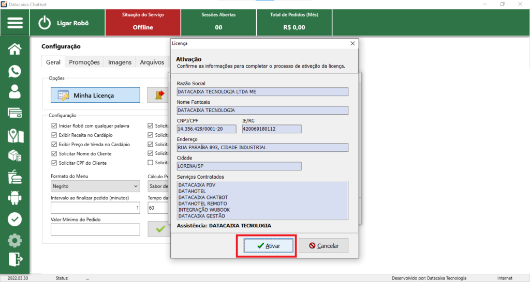Switch to the Promoções tab

click(84, 62)
